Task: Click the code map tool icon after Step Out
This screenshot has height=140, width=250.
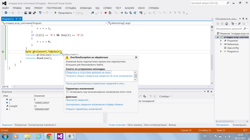Action: pyautogui.click(x=141, y=13)
